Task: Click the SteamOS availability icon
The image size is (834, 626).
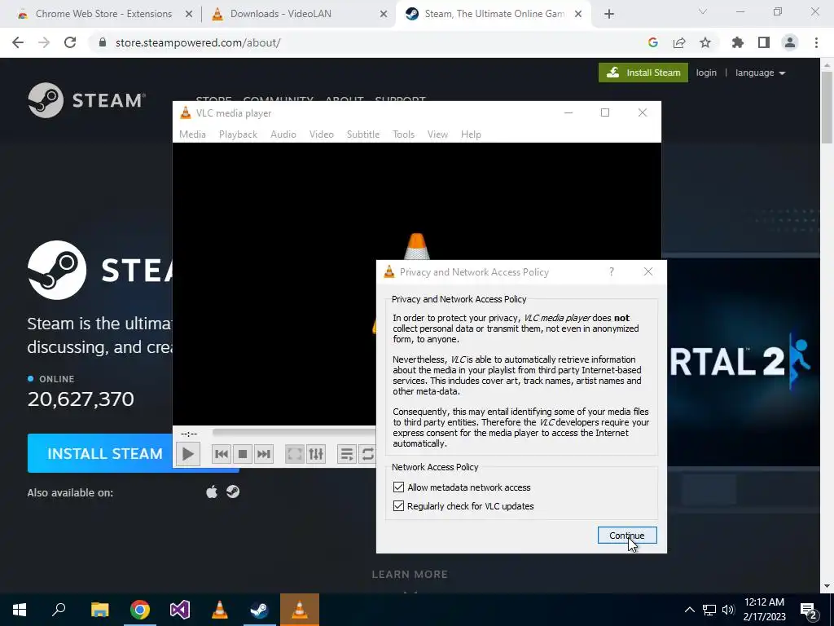Action: pyautogui.click(x=232, y=492)
